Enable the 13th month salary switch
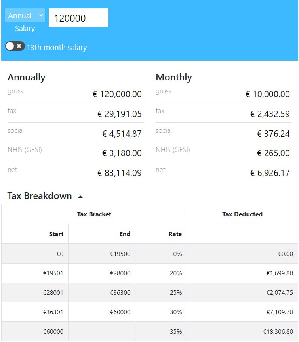 pyautogui.click(x=15, y=46)
